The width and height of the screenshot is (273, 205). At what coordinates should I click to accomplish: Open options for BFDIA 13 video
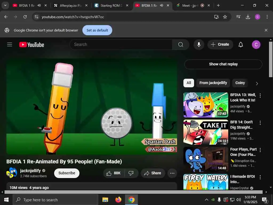[260, 96]
